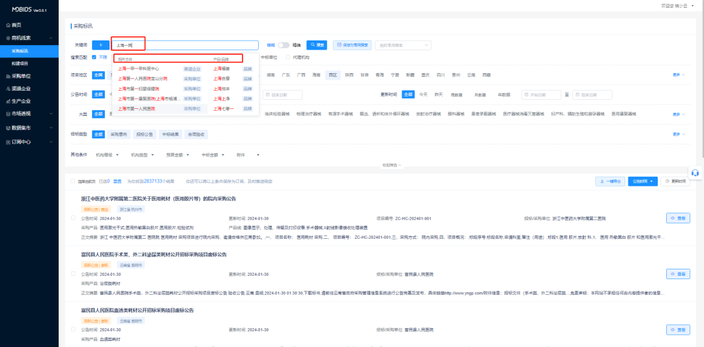This screenshot has width=704, height=347.
Task: Click the blue plus keyword button
Action: (x=100, y=45)
